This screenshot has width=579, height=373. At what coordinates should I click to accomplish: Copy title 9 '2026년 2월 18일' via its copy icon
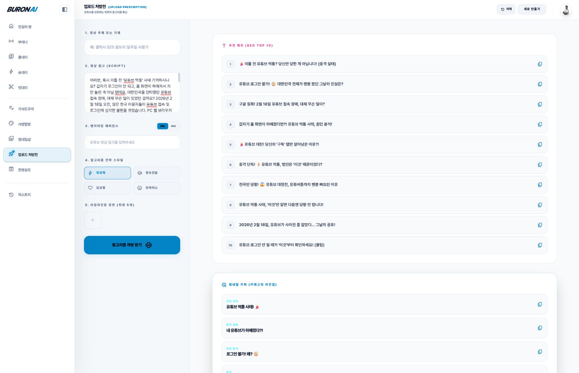[540, 225]
